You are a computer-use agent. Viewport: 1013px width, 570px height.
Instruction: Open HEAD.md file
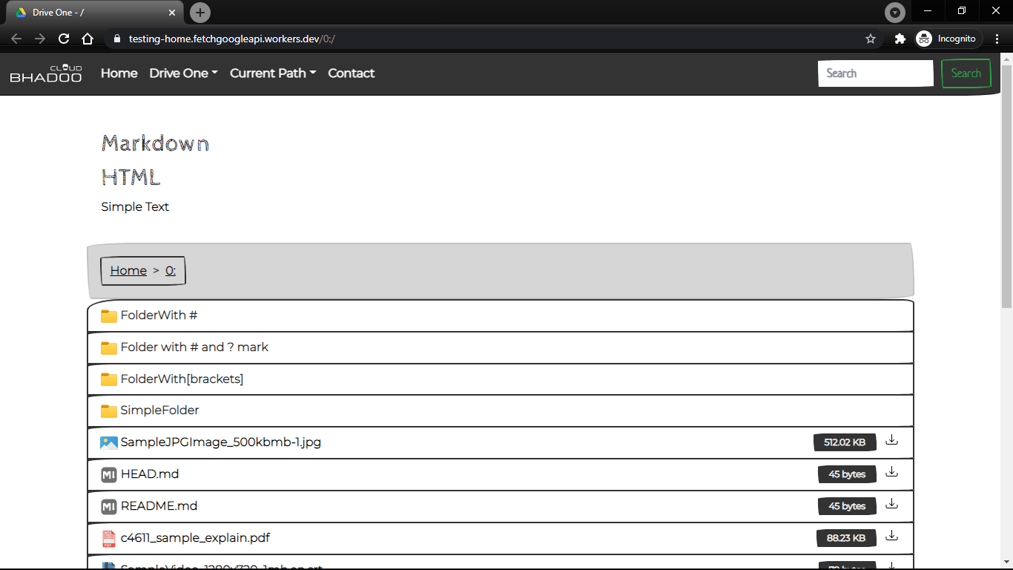coord(150,474)
